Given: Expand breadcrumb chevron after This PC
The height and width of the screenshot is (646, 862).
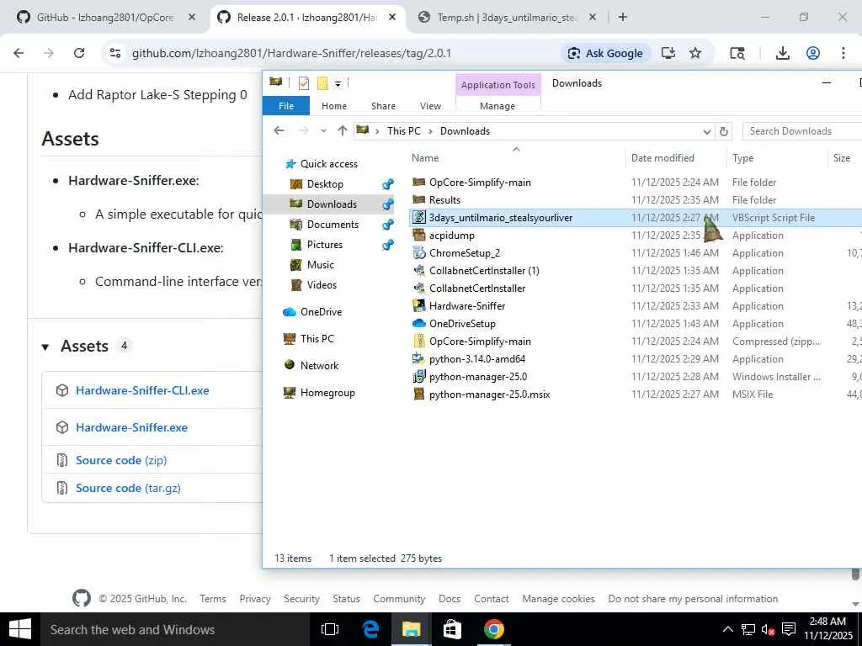Looking at the screenshot, I should [x=430, y=131].
